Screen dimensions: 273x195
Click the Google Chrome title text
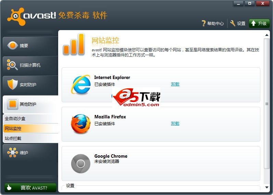point(111,156)
